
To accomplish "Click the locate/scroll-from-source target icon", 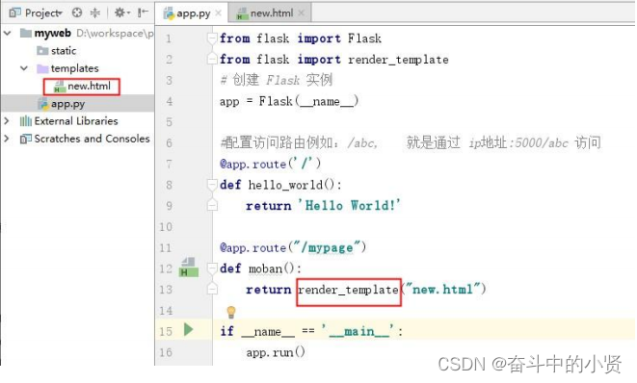I will (x=77, y=13).
